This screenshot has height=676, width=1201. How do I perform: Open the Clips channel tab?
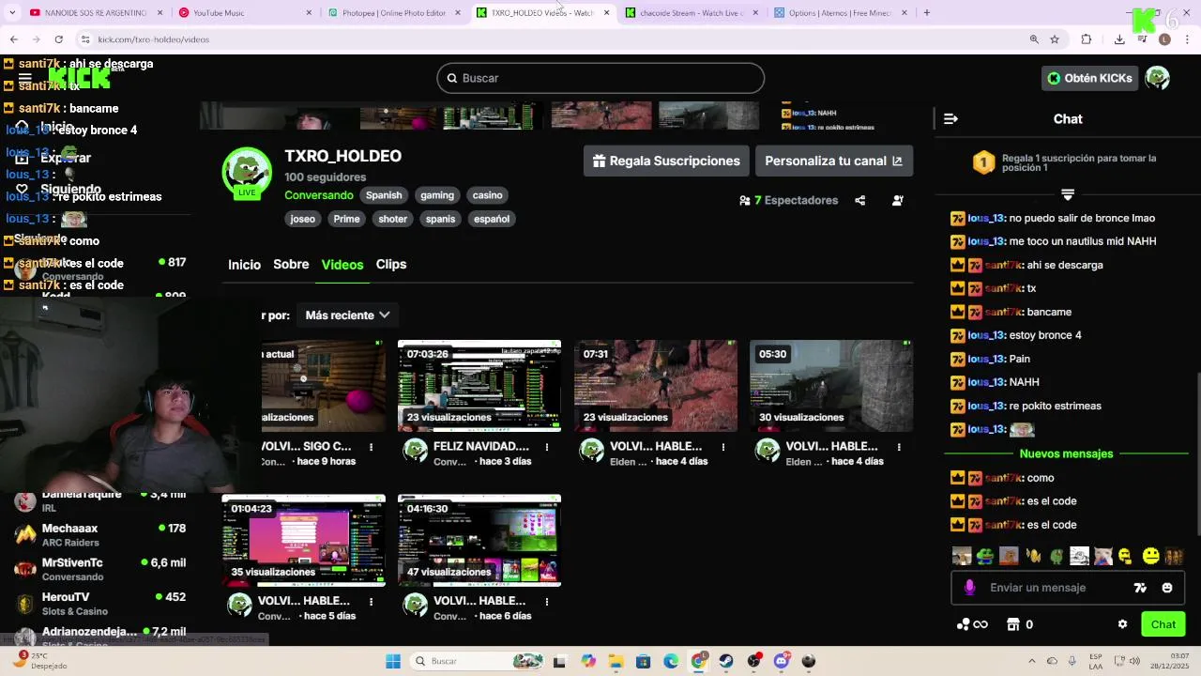391,265
